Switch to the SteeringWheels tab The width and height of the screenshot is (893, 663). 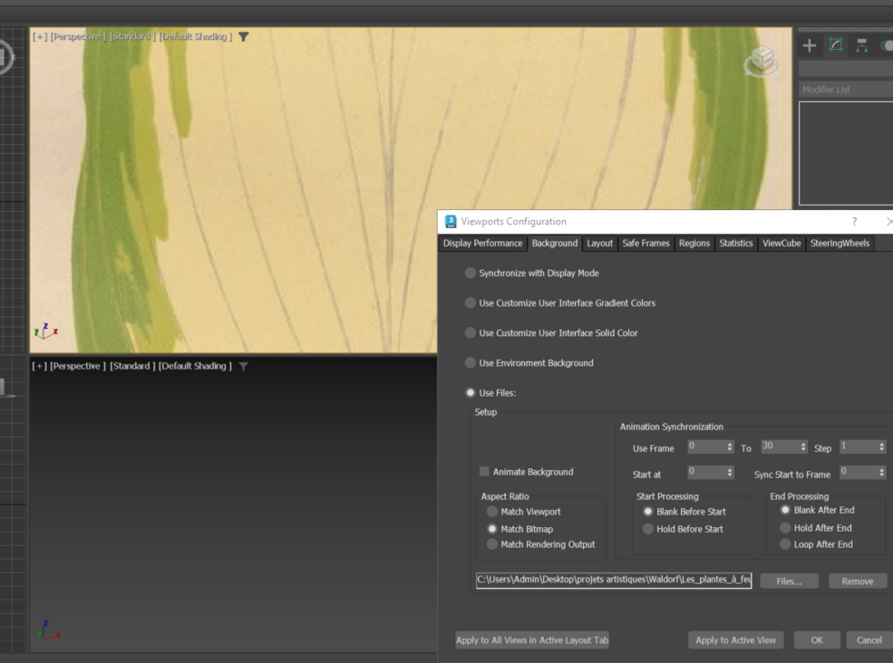pyautogui.click(x=839, y=243)
